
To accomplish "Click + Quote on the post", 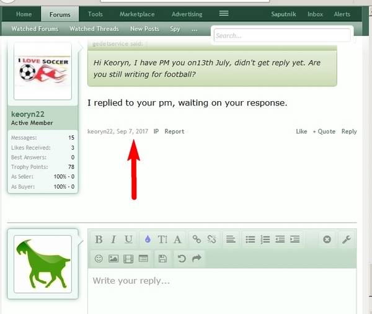I will tap(324, 132).
